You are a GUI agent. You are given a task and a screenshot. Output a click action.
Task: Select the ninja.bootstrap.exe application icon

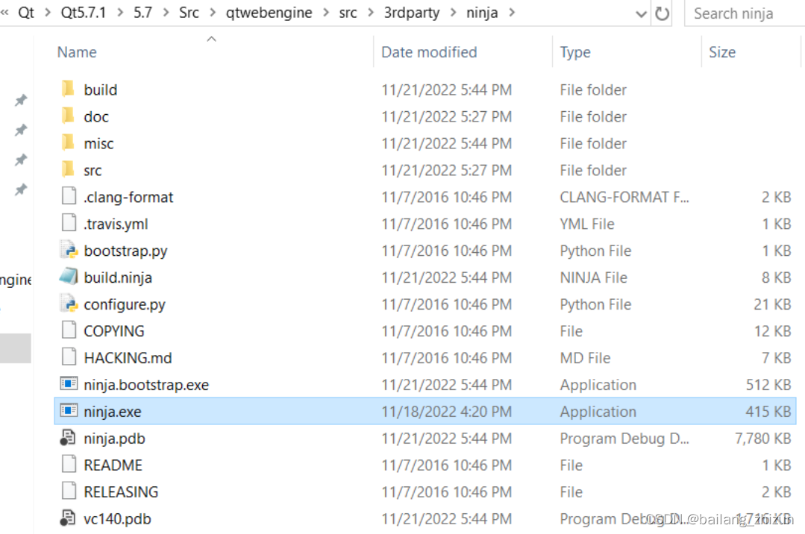click(x=69, y=383)
